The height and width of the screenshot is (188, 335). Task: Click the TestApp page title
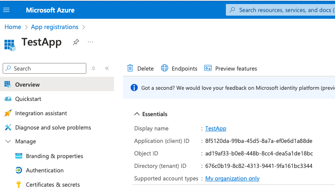point(42,42)
